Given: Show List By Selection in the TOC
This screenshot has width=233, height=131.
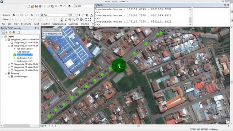Looking at the screenshot, I should 14,32.
